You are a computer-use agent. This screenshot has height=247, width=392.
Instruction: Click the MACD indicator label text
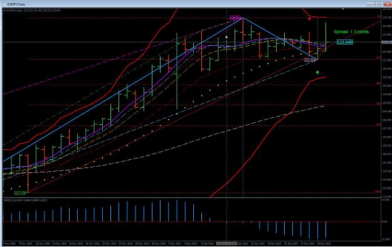pyautogui.click(x=26, y=200)
